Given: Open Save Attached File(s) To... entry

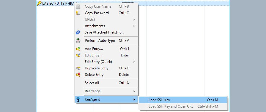Looking at the screenshot, I should [x=106, y=32].
